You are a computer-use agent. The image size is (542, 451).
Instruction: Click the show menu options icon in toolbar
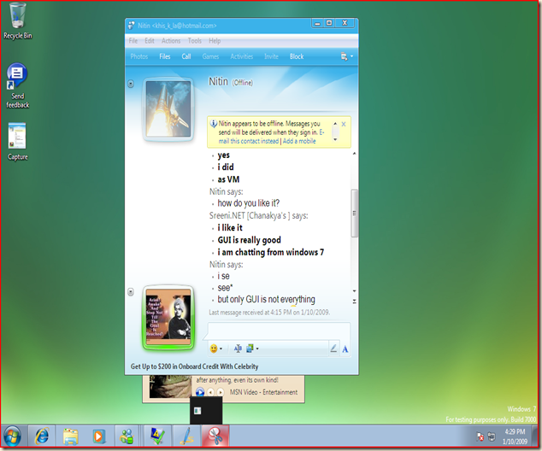[344, 56]
